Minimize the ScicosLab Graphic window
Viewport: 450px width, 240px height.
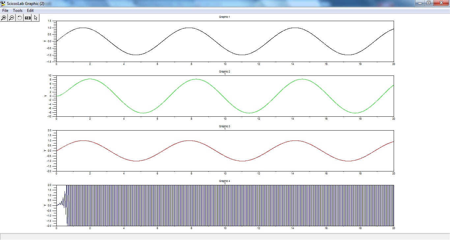click(x=420, y=3)
